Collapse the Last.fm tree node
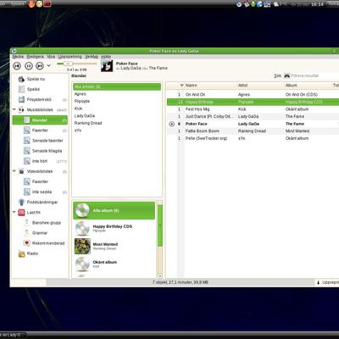The width and height of the screenshot is (339, 339). (14, 212)
